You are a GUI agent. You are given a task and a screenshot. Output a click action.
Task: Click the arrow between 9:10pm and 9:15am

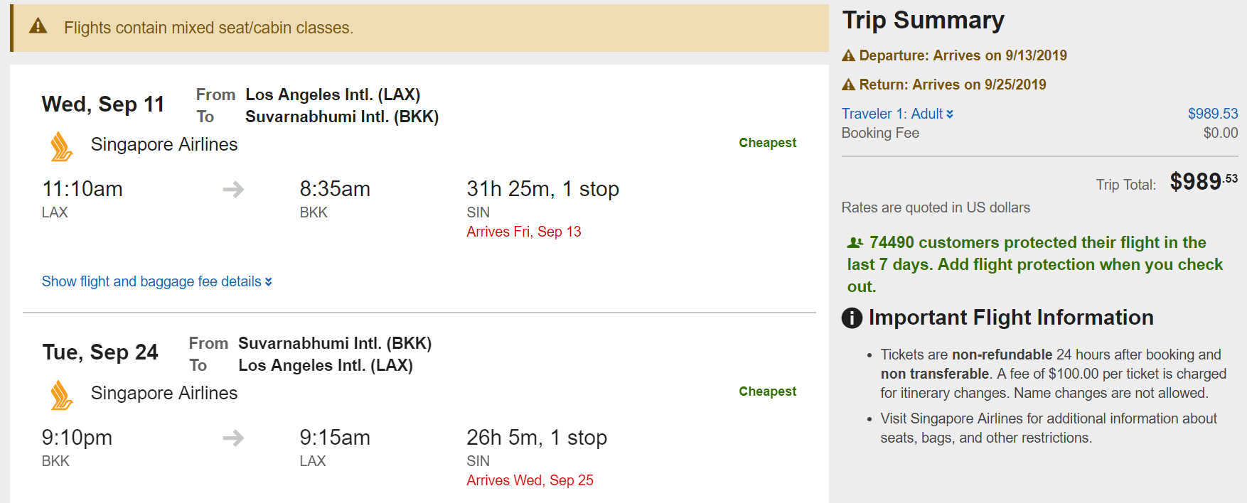(233, 438)
